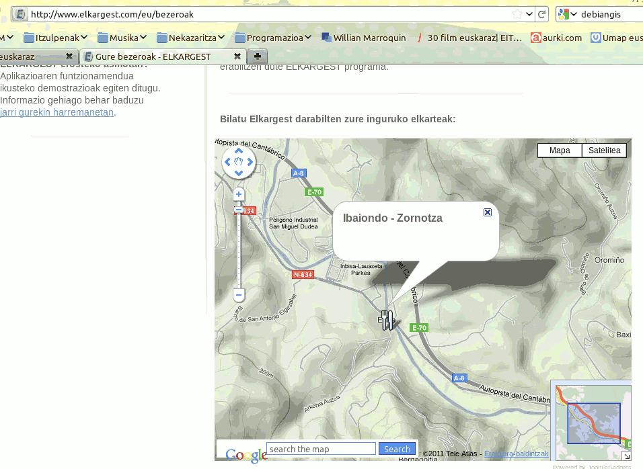Close the Ibaiondo - Zornotza info balloon
Screen dimensions: 643x469
488,212
